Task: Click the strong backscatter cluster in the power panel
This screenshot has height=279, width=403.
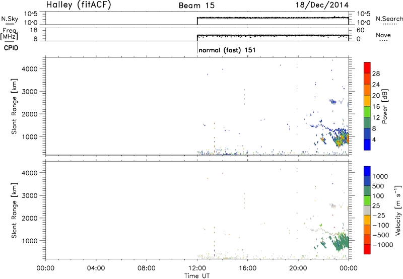Action: [x=340, y=138]
